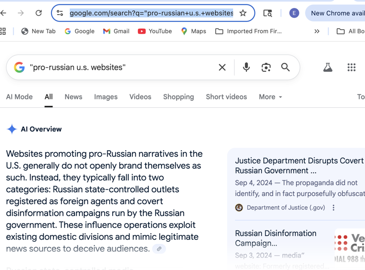Viewport: 365px width, 270px height.
Task: Click inside the Google search text field
Action: point(122,67)
